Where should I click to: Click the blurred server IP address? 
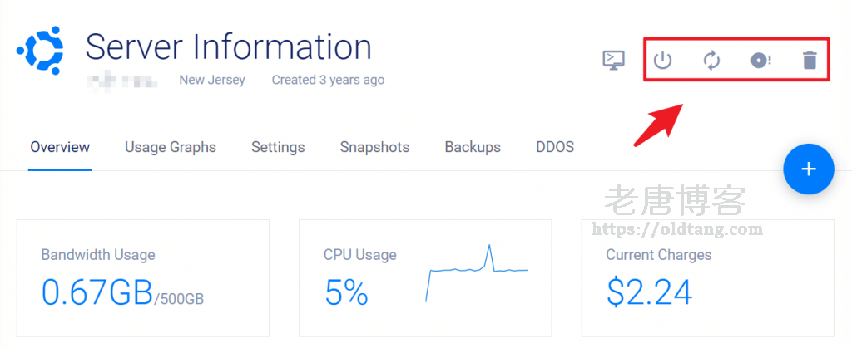(123, 81)
